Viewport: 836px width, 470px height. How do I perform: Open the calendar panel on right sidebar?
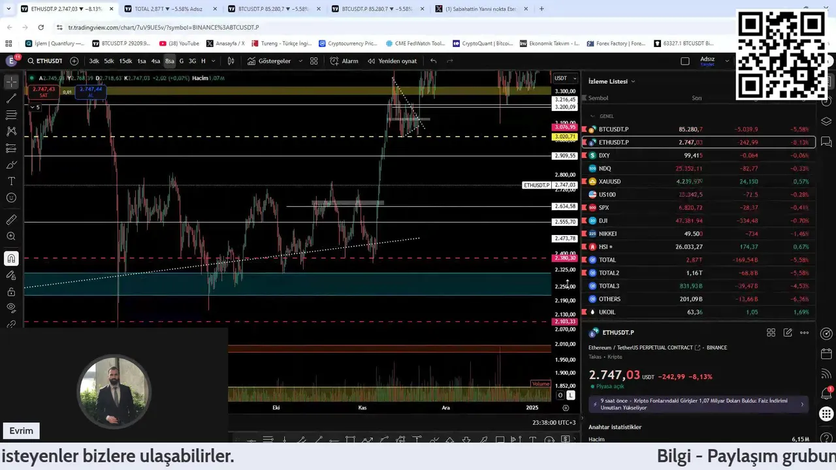tap(826, 354)
